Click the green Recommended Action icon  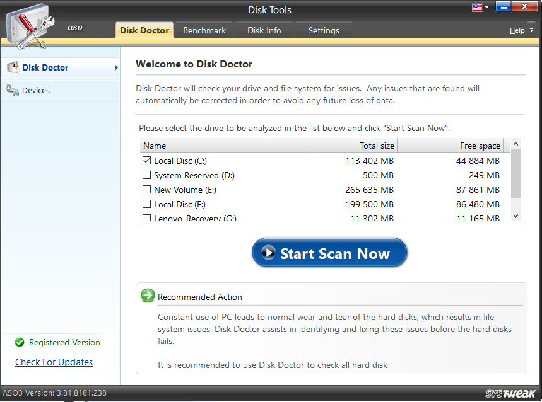coord(148,295)
